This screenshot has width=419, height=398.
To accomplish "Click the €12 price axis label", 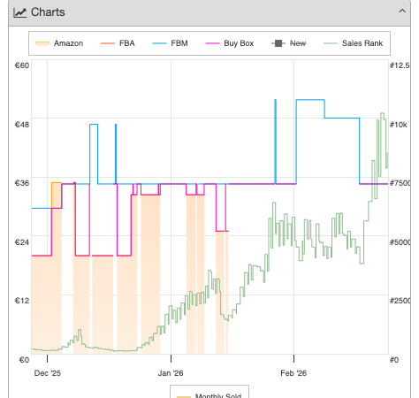I will pos(22,301).
